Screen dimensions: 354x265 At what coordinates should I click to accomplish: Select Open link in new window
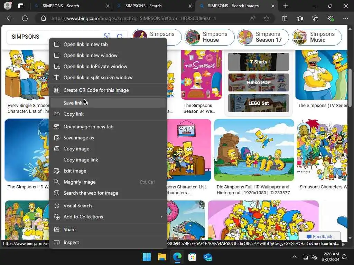pyautogui.click(x=108, y=55)
